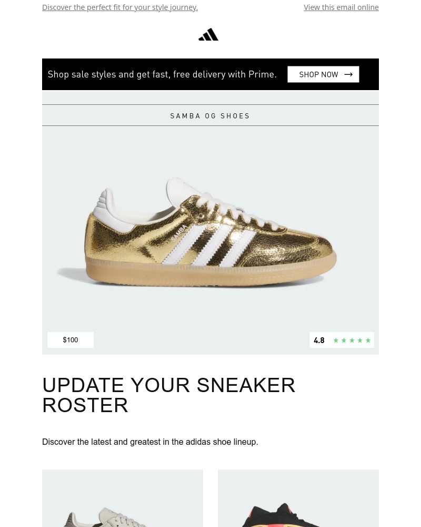Click the "UPDATE YOUR SNEAKER ROSTER" heading

tap(169, 395)
